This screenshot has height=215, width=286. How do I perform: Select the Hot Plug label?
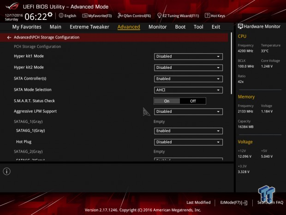[x=24, y=142]
